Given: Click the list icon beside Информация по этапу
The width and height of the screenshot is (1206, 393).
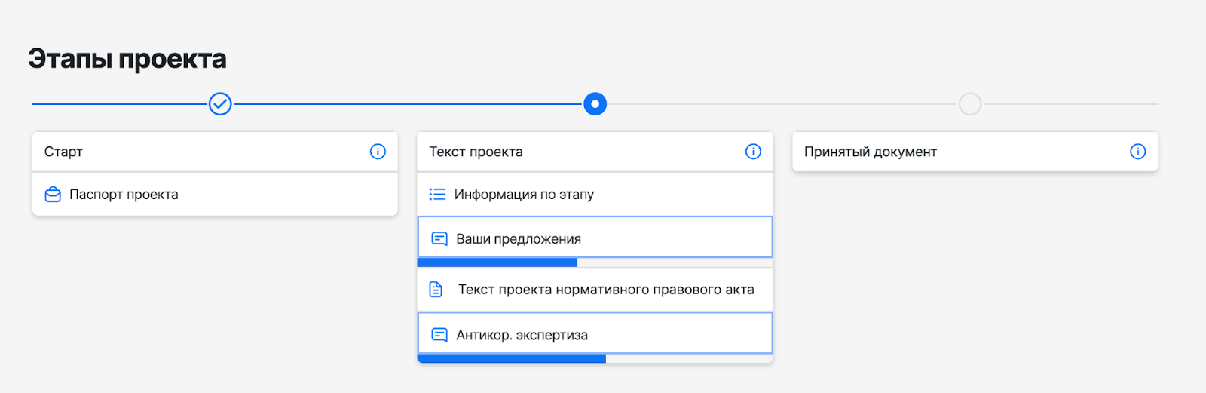Looking at the screenshot, I should point(437,195).
